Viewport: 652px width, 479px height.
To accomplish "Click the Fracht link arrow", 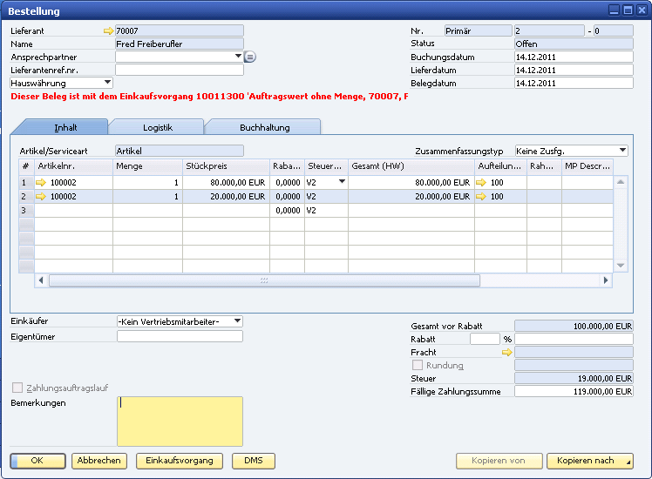I will pos(508,353).
